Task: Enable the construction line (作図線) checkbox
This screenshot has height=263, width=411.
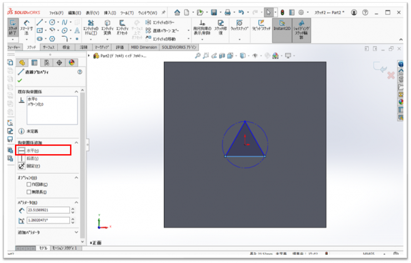Action: (29, 185)
